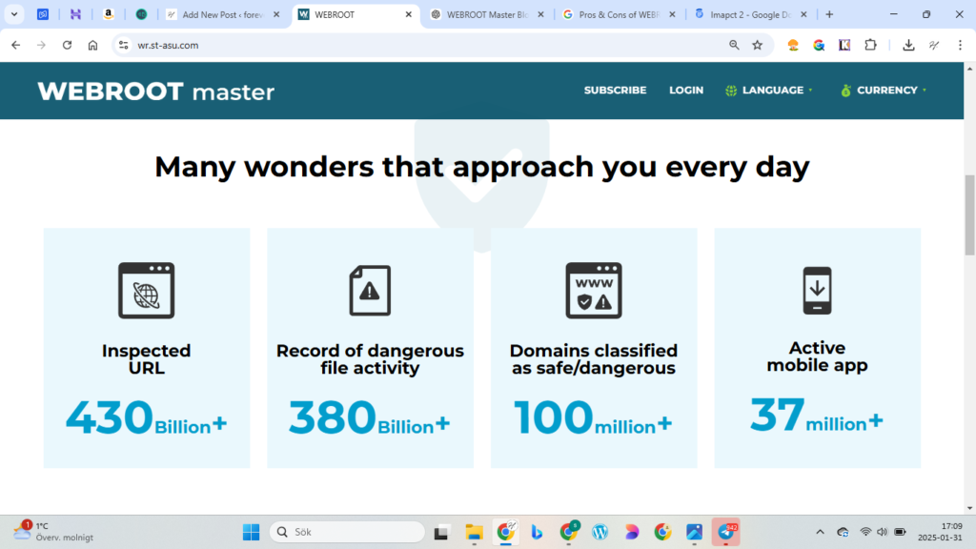Click the www domains shield icon
This screenshot has width=976, height=549.
tap(593, 291)
